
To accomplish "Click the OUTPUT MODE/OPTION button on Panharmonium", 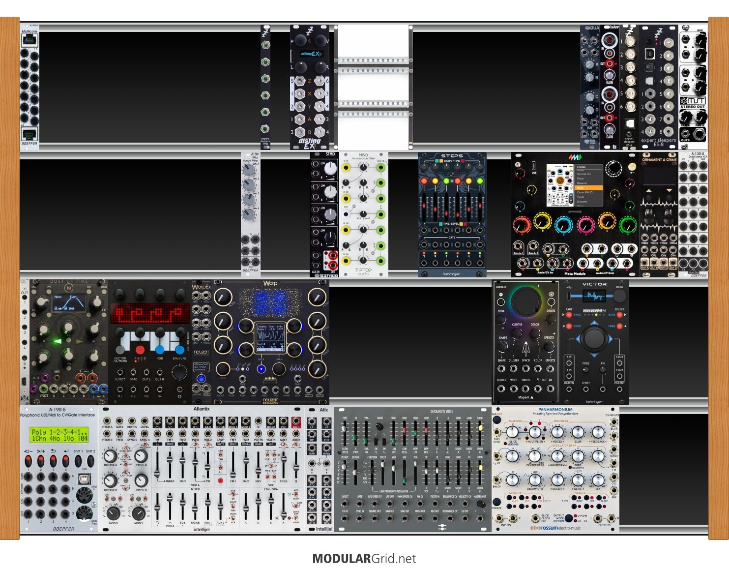I will pyautogui.click(x=569, y=518).
